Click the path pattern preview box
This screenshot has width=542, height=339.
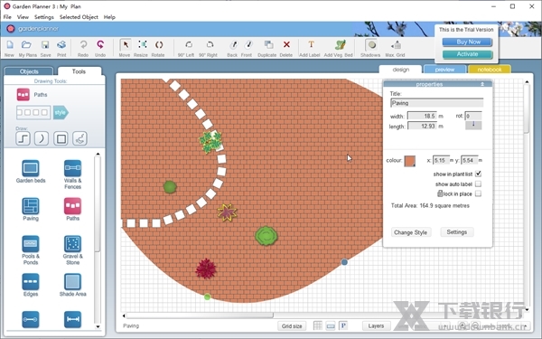coord(33,112)
